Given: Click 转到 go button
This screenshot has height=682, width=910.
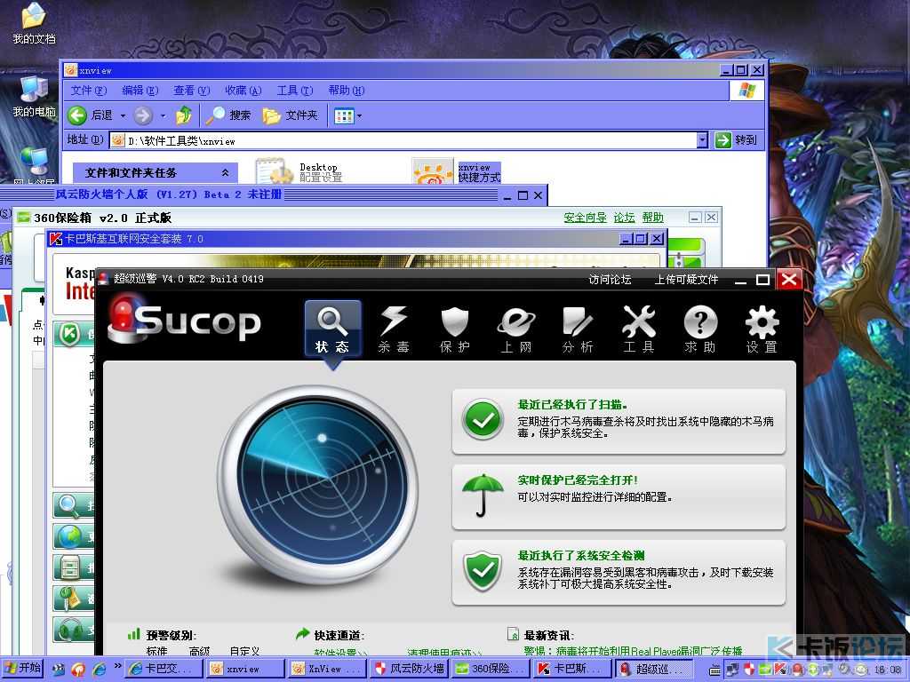Looking at the screenshot, I should (737, 139).
